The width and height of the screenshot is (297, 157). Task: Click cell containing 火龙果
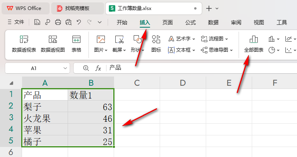45,118
